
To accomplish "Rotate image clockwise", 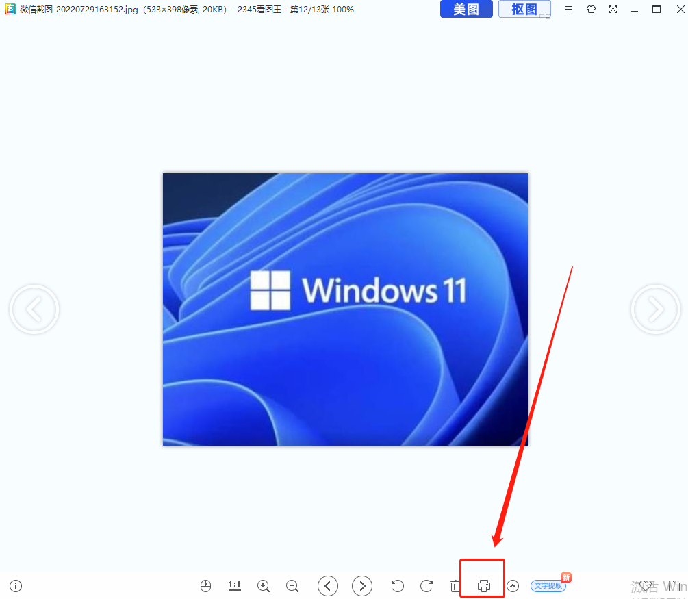I will pos(426,586).
